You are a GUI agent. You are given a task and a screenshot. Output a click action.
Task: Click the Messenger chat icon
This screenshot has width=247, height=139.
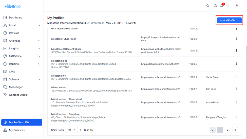coord(5,87)
